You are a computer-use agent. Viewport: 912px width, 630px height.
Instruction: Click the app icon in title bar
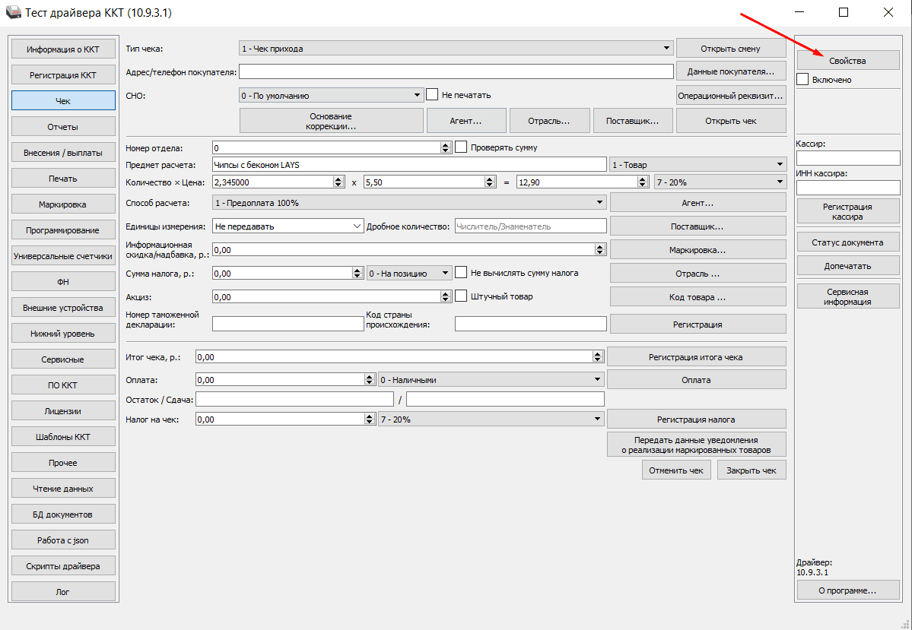14,13
